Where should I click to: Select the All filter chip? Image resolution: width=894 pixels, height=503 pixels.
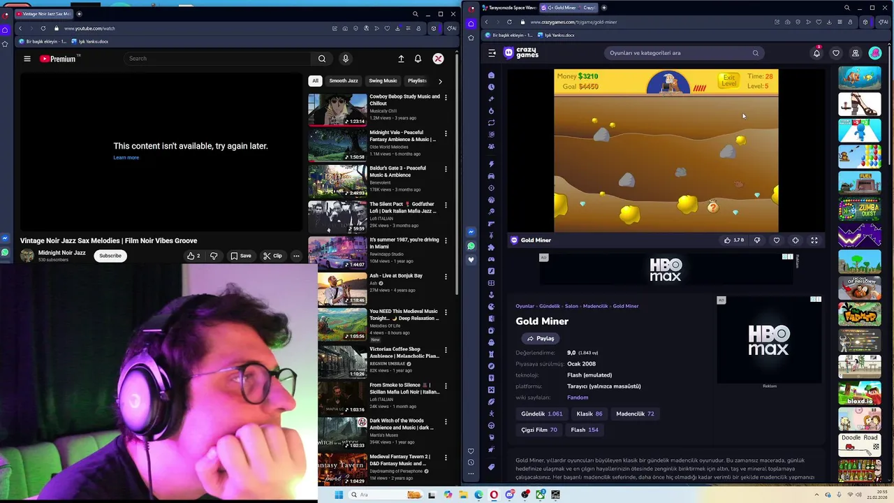[x=315, y=81]
